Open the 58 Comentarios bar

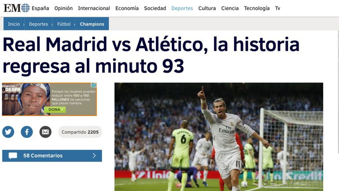click(x=52, y=156)
